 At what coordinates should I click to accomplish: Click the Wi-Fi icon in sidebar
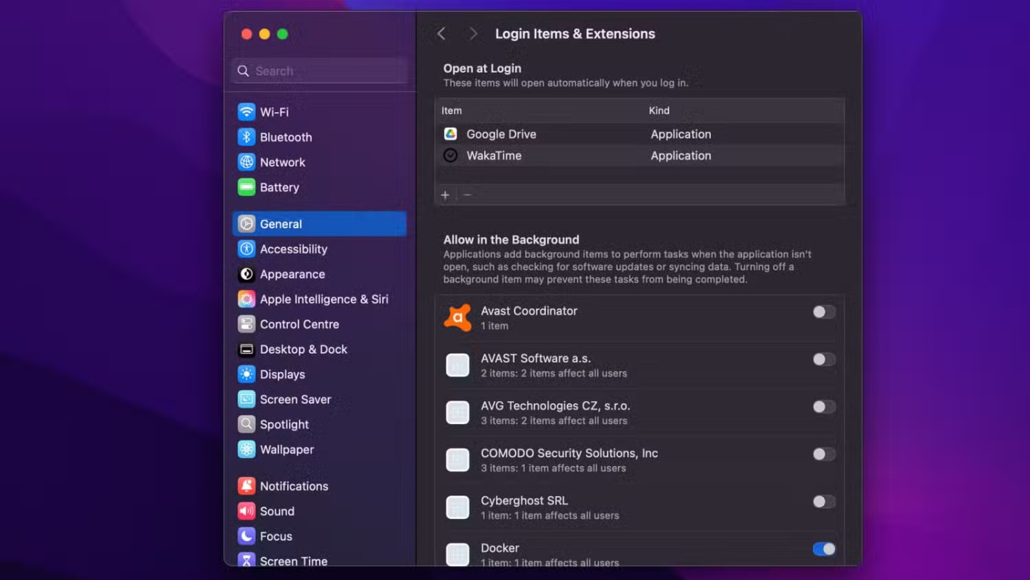pos(246,112)
